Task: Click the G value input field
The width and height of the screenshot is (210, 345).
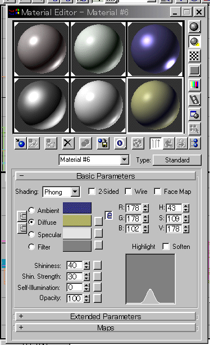Action: tap(134, 219)
